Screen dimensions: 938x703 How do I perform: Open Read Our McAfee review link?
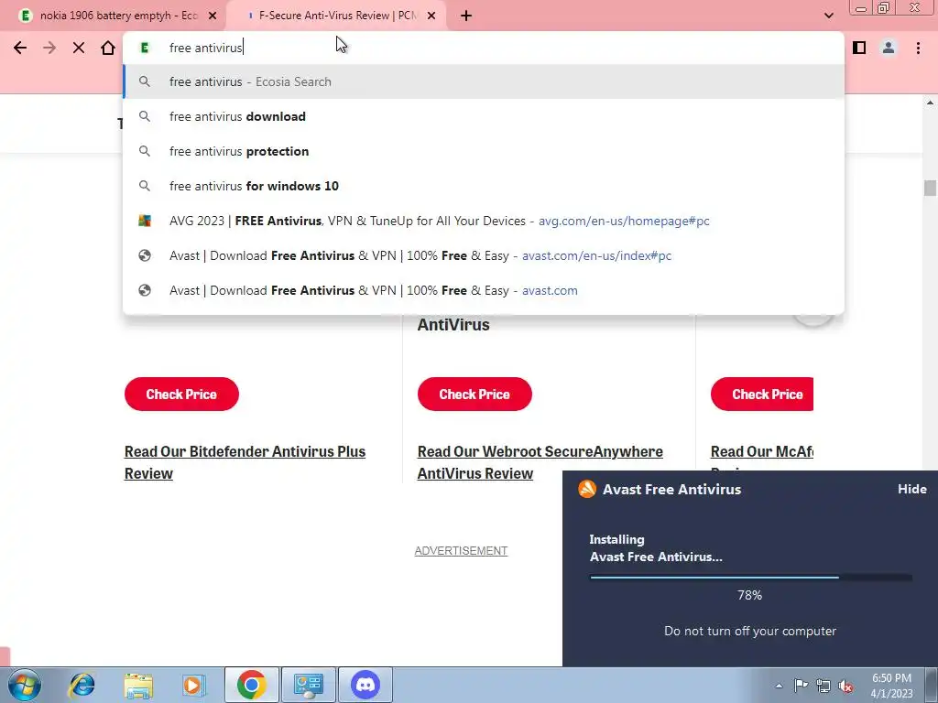pos(761,452)
